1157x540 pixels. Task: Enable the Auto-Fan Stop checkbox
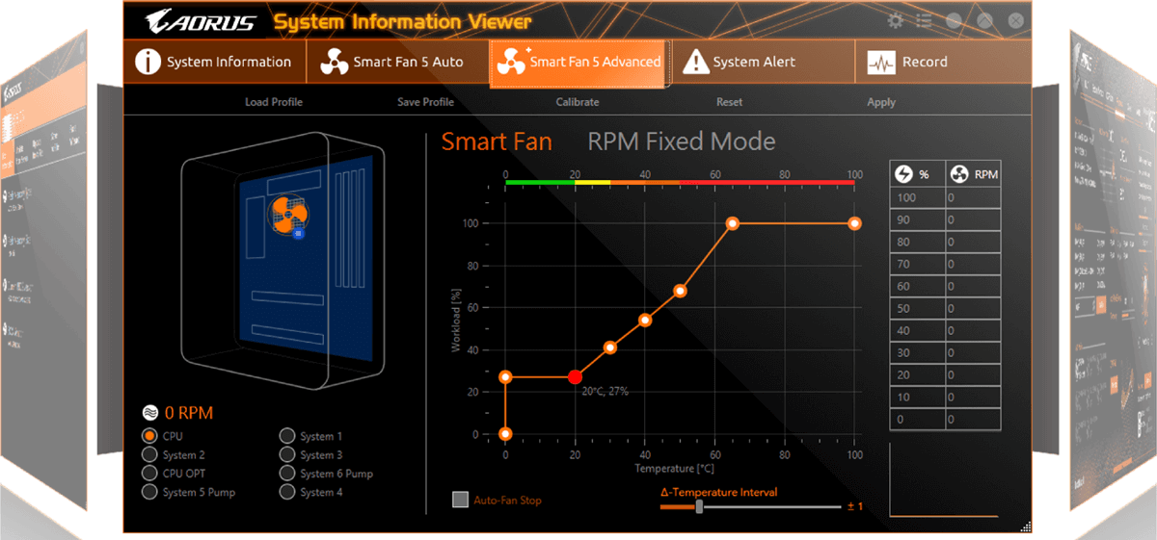click(461, 500)
